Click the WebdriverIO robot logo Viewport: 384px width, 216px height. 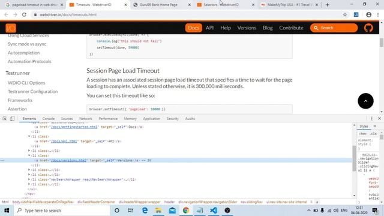[x=11, y=28]
